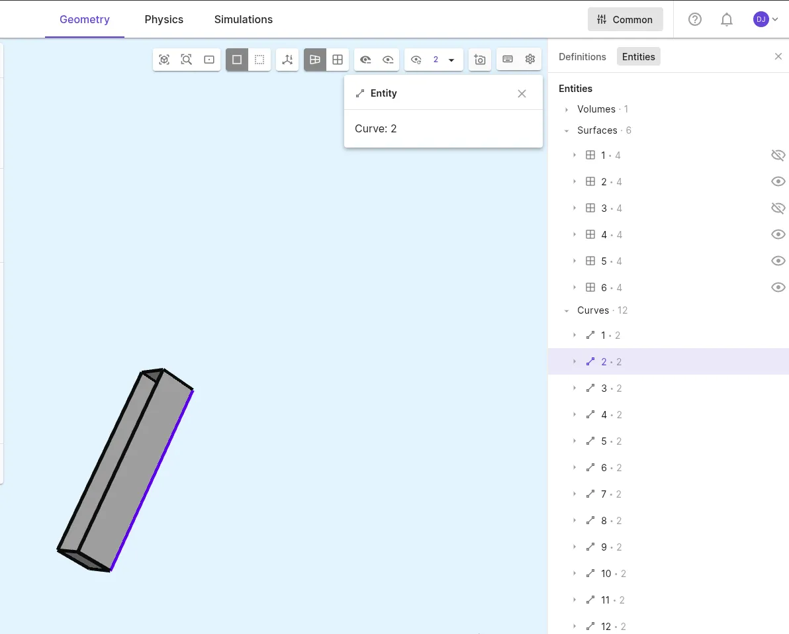This screenshot has width=789, height=634.
Task: Close the Entities side panel
Action: pos(778,56)
